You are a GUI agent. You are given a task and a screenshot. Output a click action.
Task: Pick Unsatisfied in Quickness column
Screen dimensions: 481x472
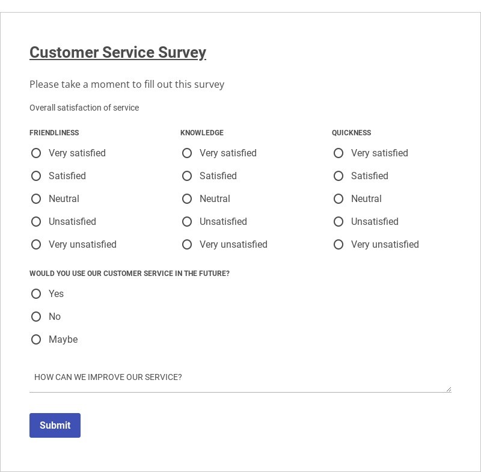(339, 222)
